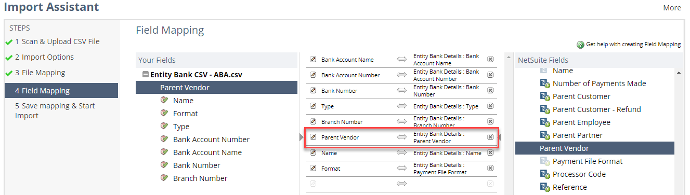Viewport: 690px width, 195px height.
Task: Click the icon next to Bank Number in Your Fields
Action: click(x=165, y=165)
